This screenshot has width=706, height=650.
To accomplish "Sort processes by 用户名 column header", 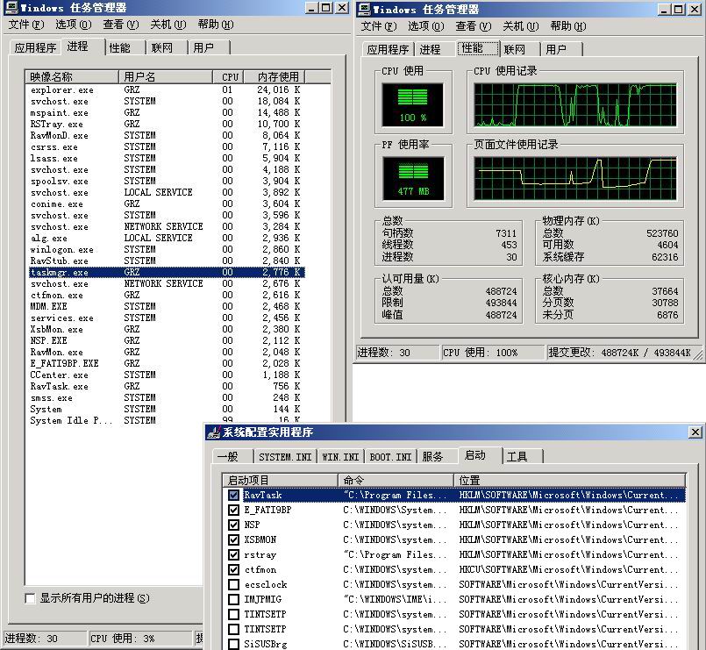I will (165, 77).
